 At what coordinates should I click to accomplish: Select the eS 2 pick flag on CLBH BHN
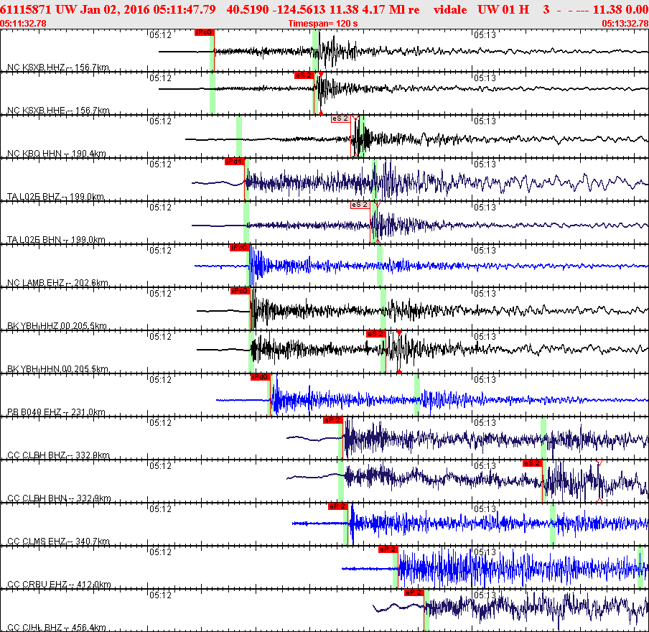point(532,463)
